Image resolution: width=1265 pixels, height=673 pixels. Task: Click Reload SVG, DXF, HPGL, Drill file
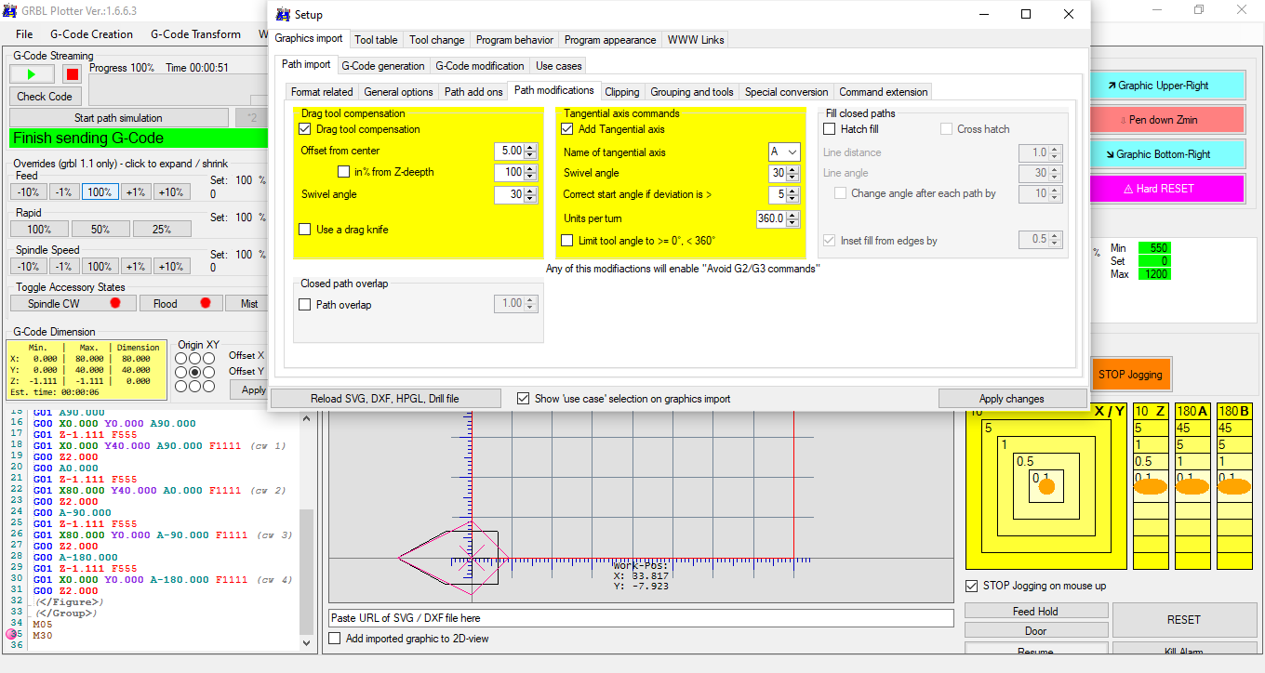tap(384, 399)
